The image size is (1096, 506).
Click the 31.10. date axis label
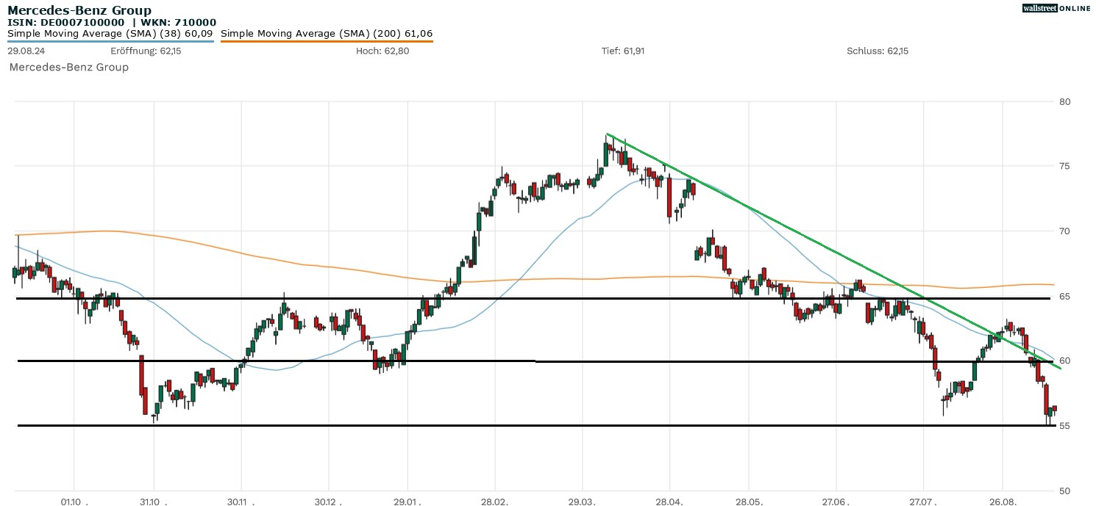click(x=154, y=502)
